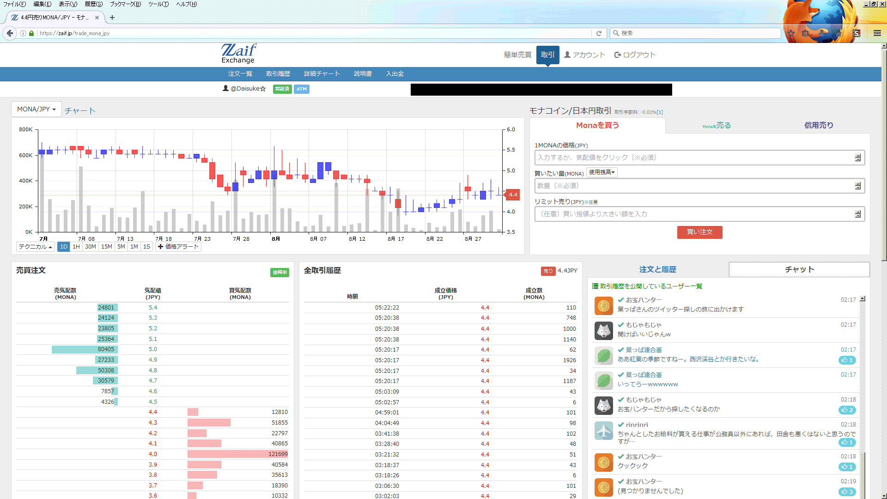Switch chart to 15M interval
Viewport: 887px width, 499px height.
coord(107,247)
